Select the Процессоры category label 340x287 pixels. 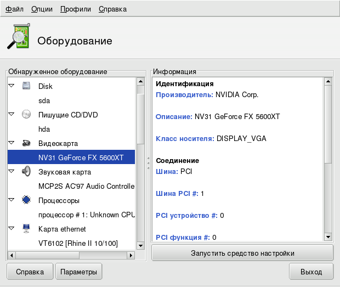[x=59, y=201]
